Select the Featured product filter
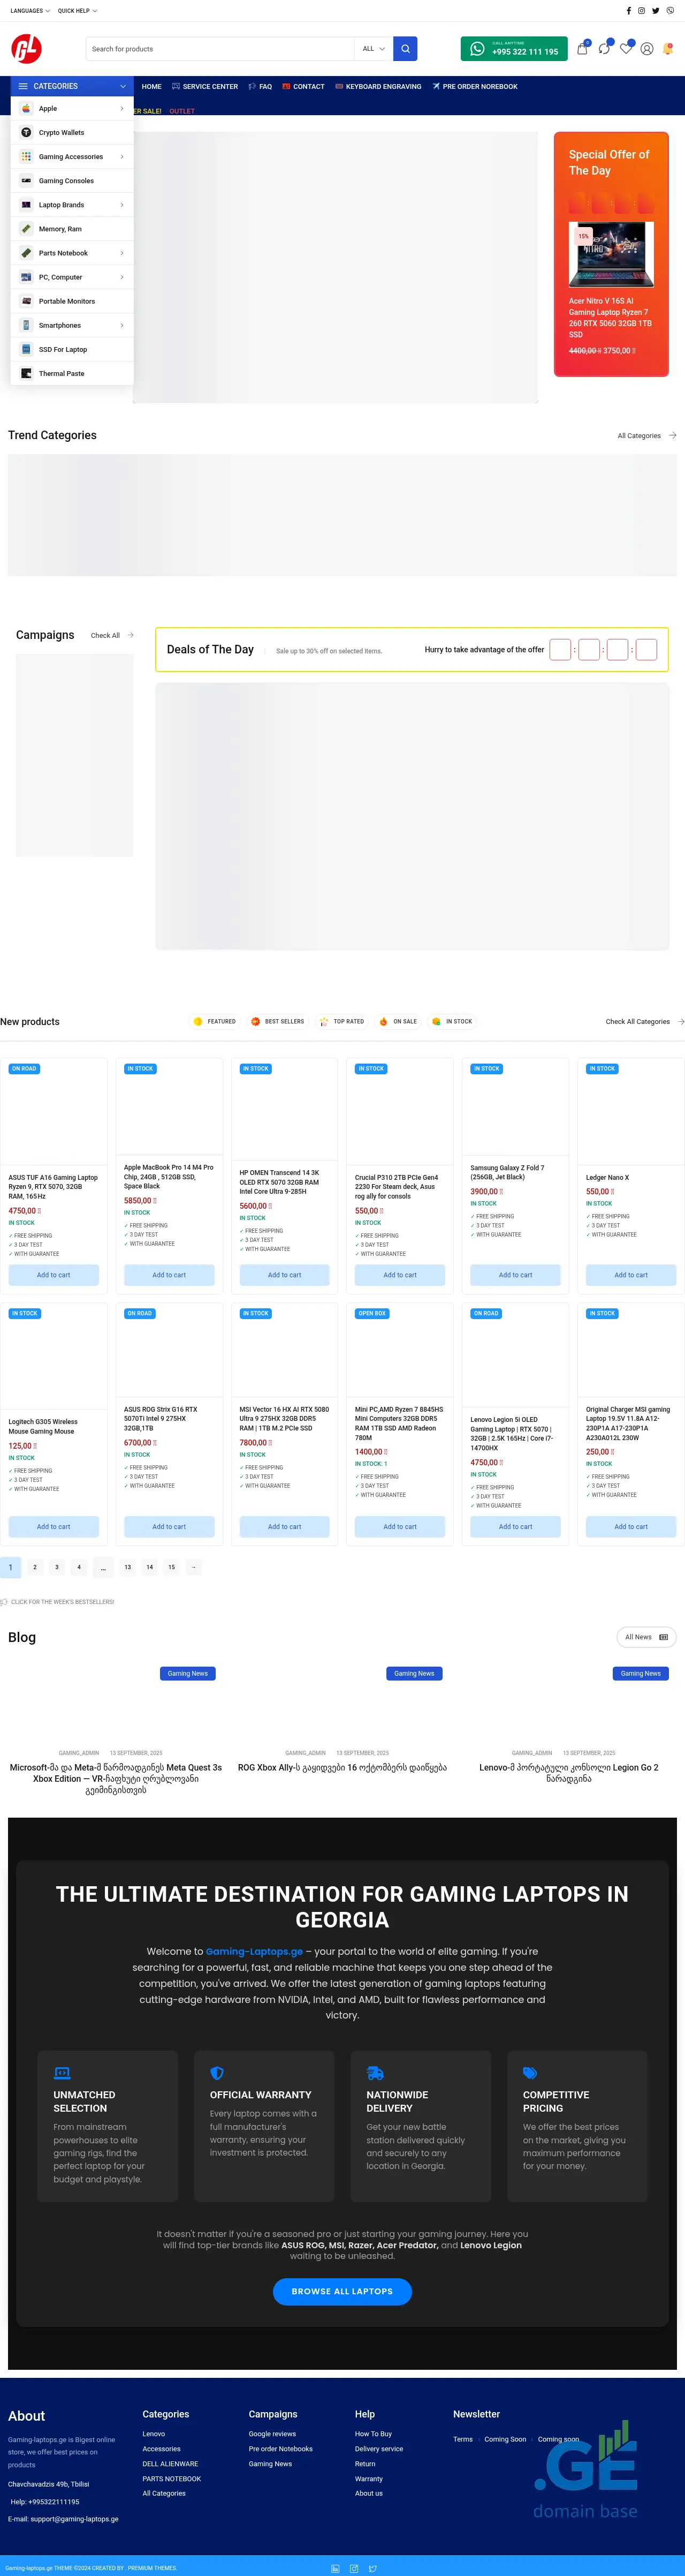Screen dimensions: 685x2576 [x=215, y=1021]
